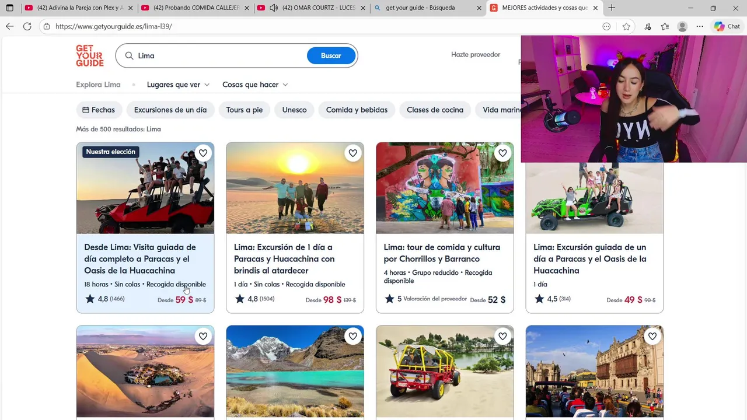This screenshot has width=747, height=420.
Task: Open Copilot Chat button
Action: (x=727, y=26)
